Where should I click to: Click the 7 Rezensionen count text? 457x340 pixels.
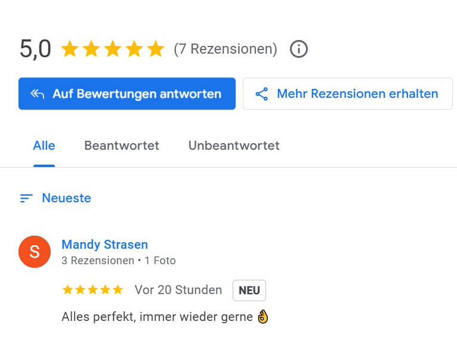click(226, 49)
